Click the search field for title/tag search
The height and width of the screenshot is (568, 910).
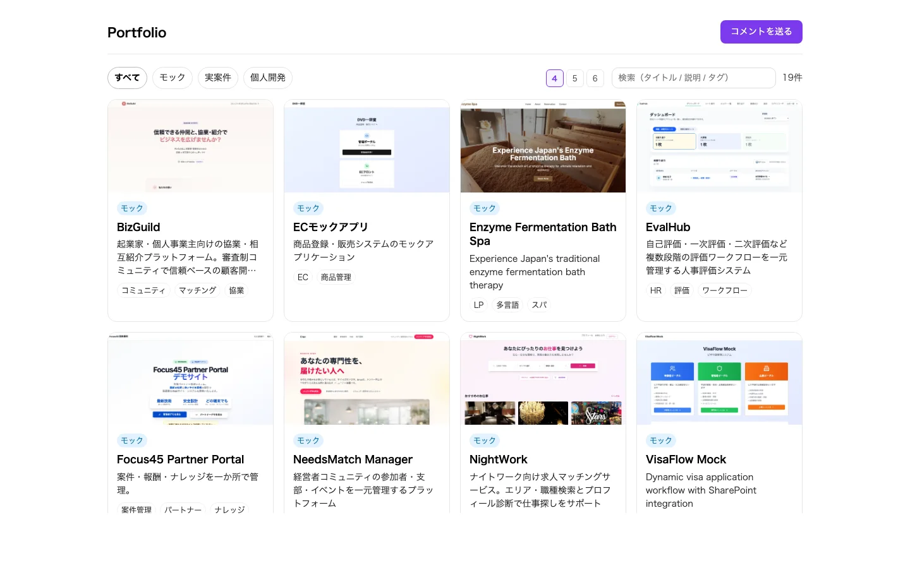pos(693,78)
